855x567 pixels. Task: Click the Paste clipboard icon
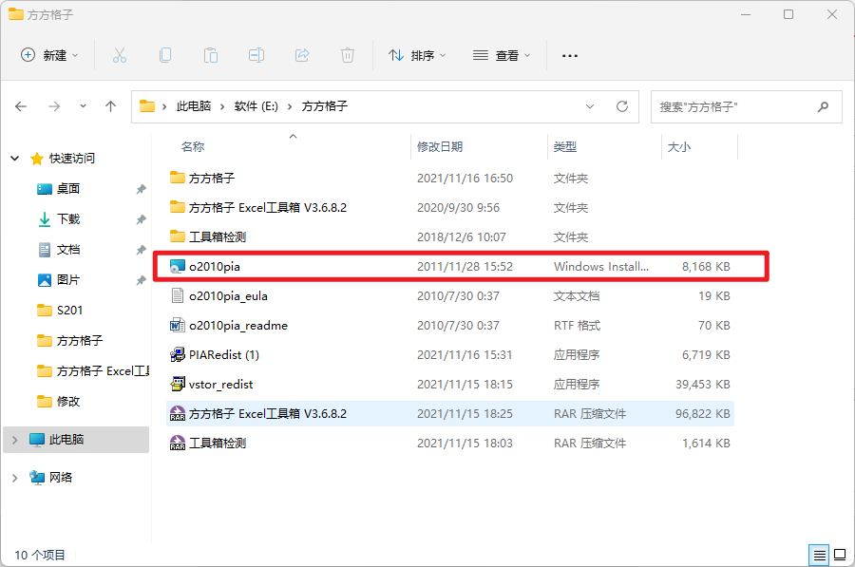coord(211,55)
